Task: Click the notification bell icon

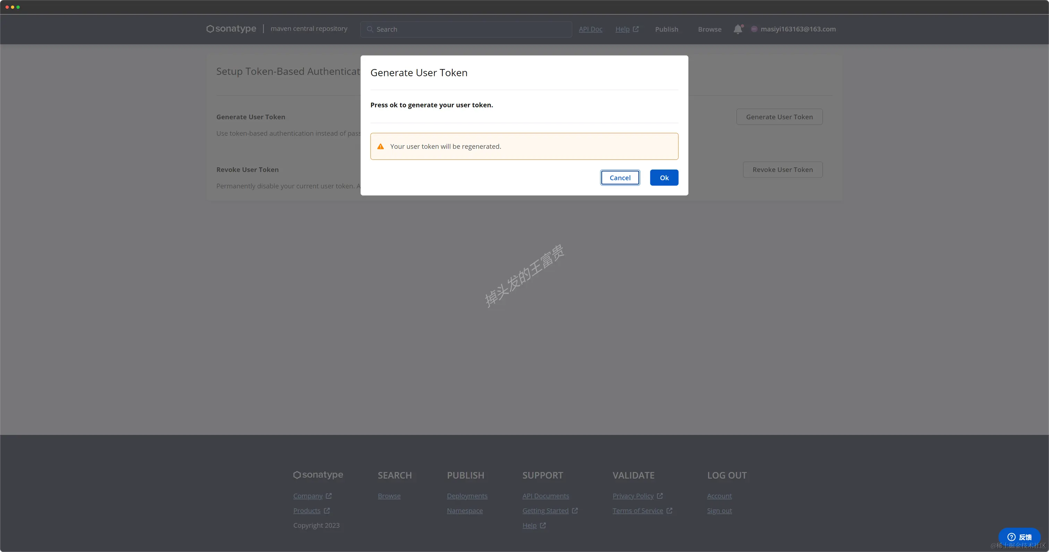Action: (x=738, y=29)
